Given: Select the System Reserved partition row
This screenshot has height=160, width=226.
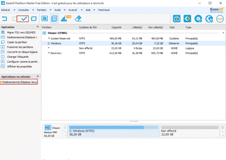Looking at the screenshot, I should click(133, 38).
